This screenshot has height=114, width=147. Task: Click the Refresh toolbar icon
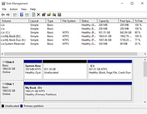pyautogui.click(x=33, y=15)
